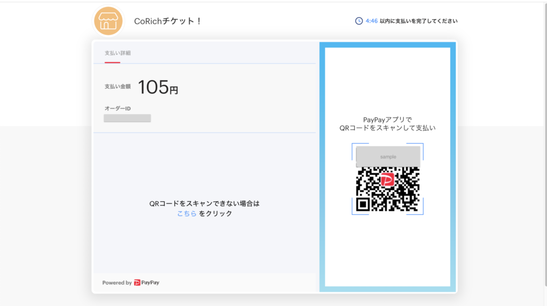547x306 pixels.
Task: Click the QR code's bottom-left finder square
Action: [x=363, y=204]
